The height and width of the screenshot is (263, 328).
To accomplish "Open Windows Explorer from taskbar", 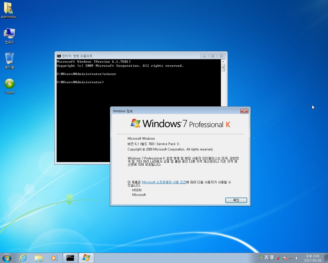I will pos(39,258).
